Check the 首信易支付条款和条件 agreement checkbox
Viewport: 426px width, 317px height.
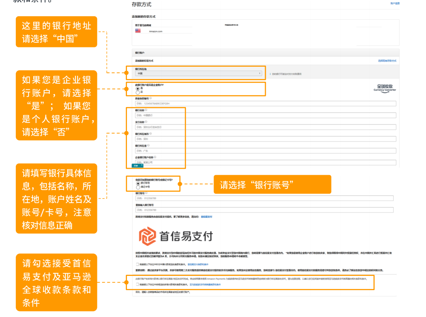137,264
